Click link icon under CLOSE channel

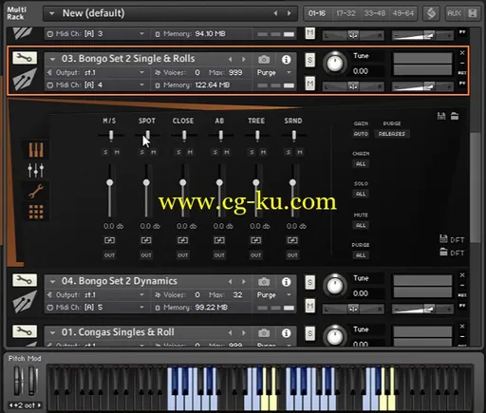[x=182, y=240]
